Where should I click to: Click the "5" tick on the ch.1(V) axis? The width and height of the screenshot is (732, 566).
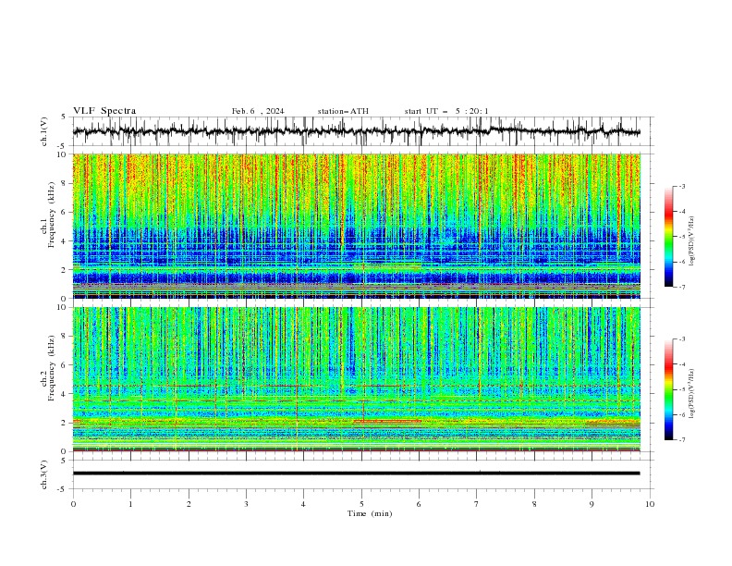[64, 117]
